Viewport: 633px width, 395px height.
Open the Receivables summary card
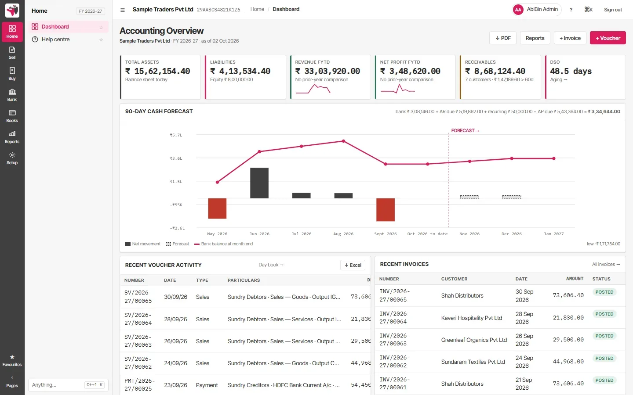(x=500, y=77)
